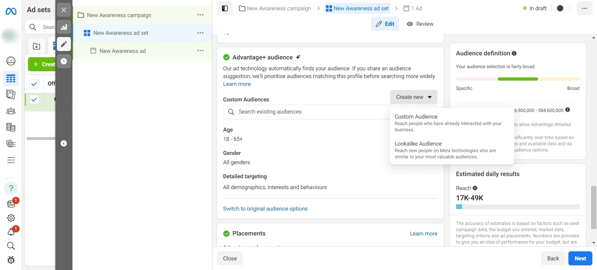This screenshot has width=597, height=270.
Task: Click the Reach info icon
Action: coord(475,188)
